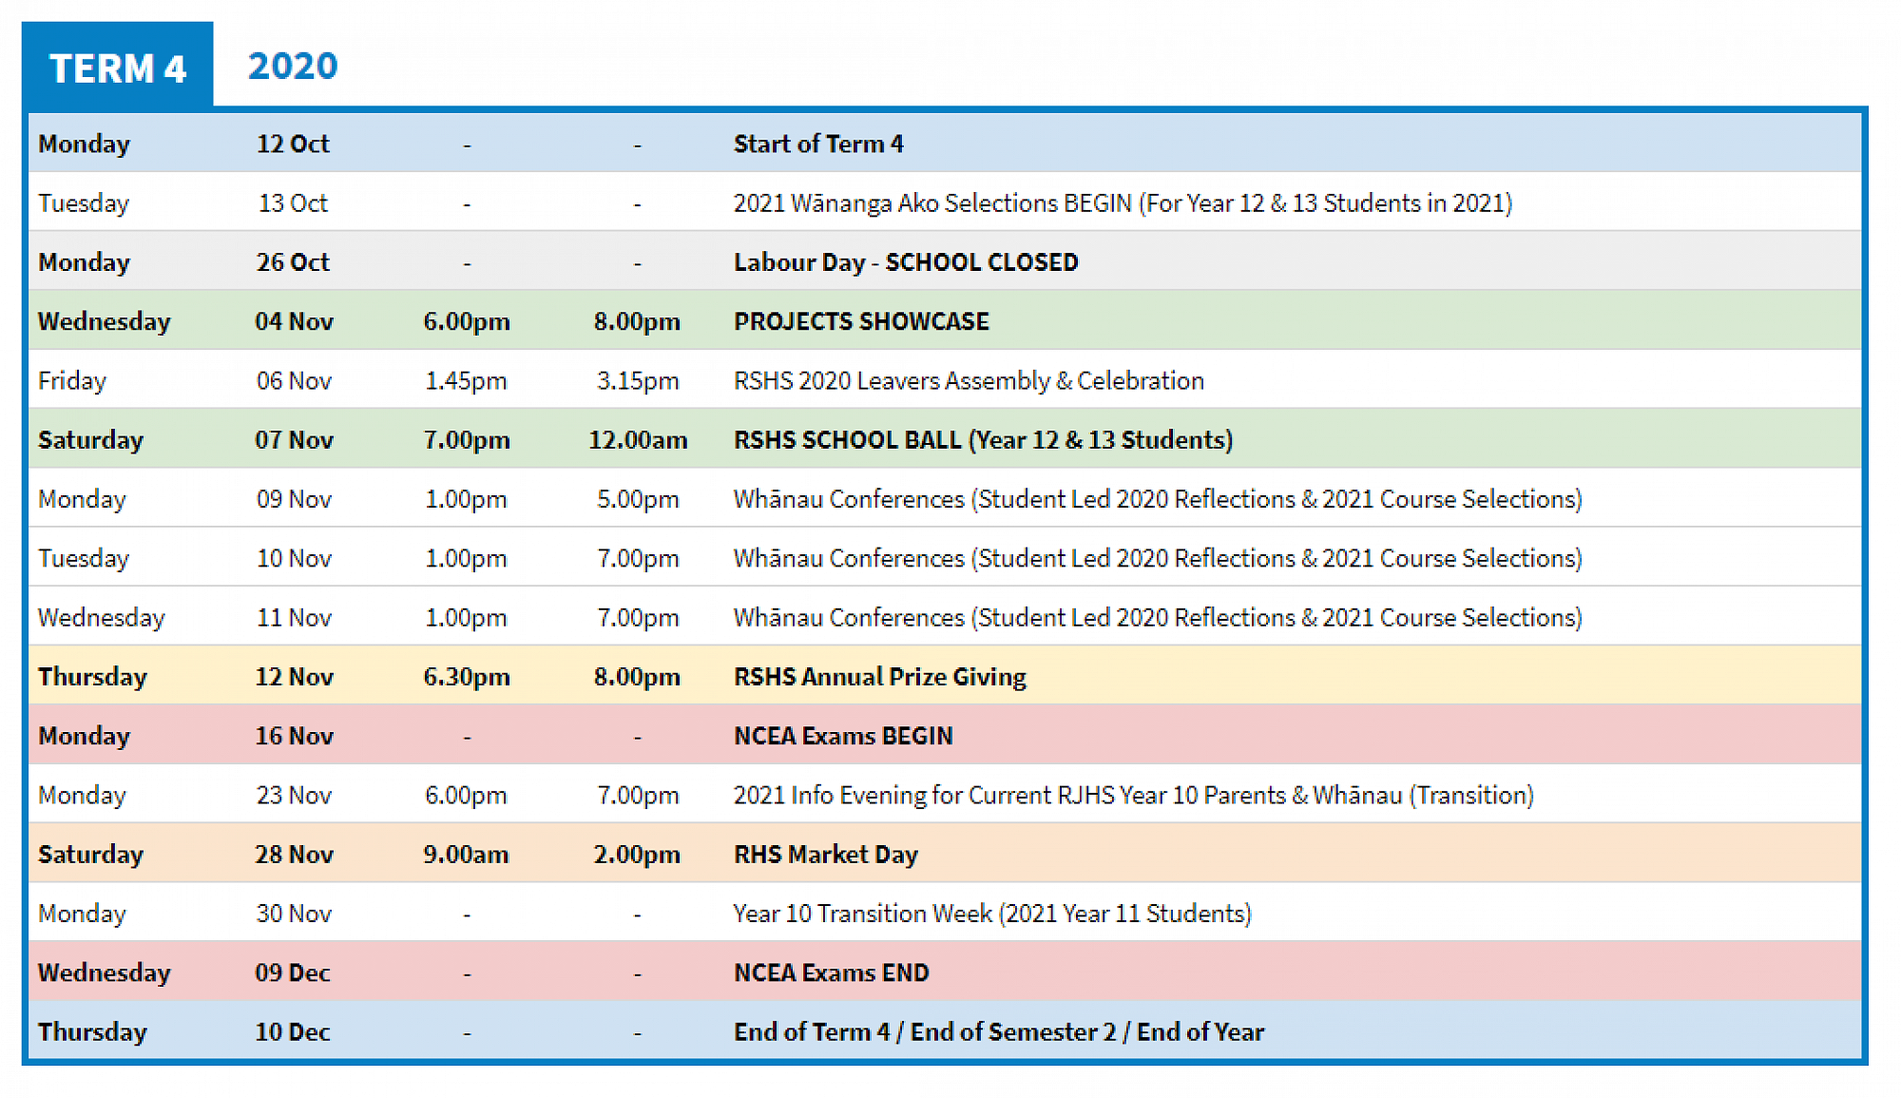Click the 9.00am start time for Market Day
1901x1098 pixels.
(466, 854)
